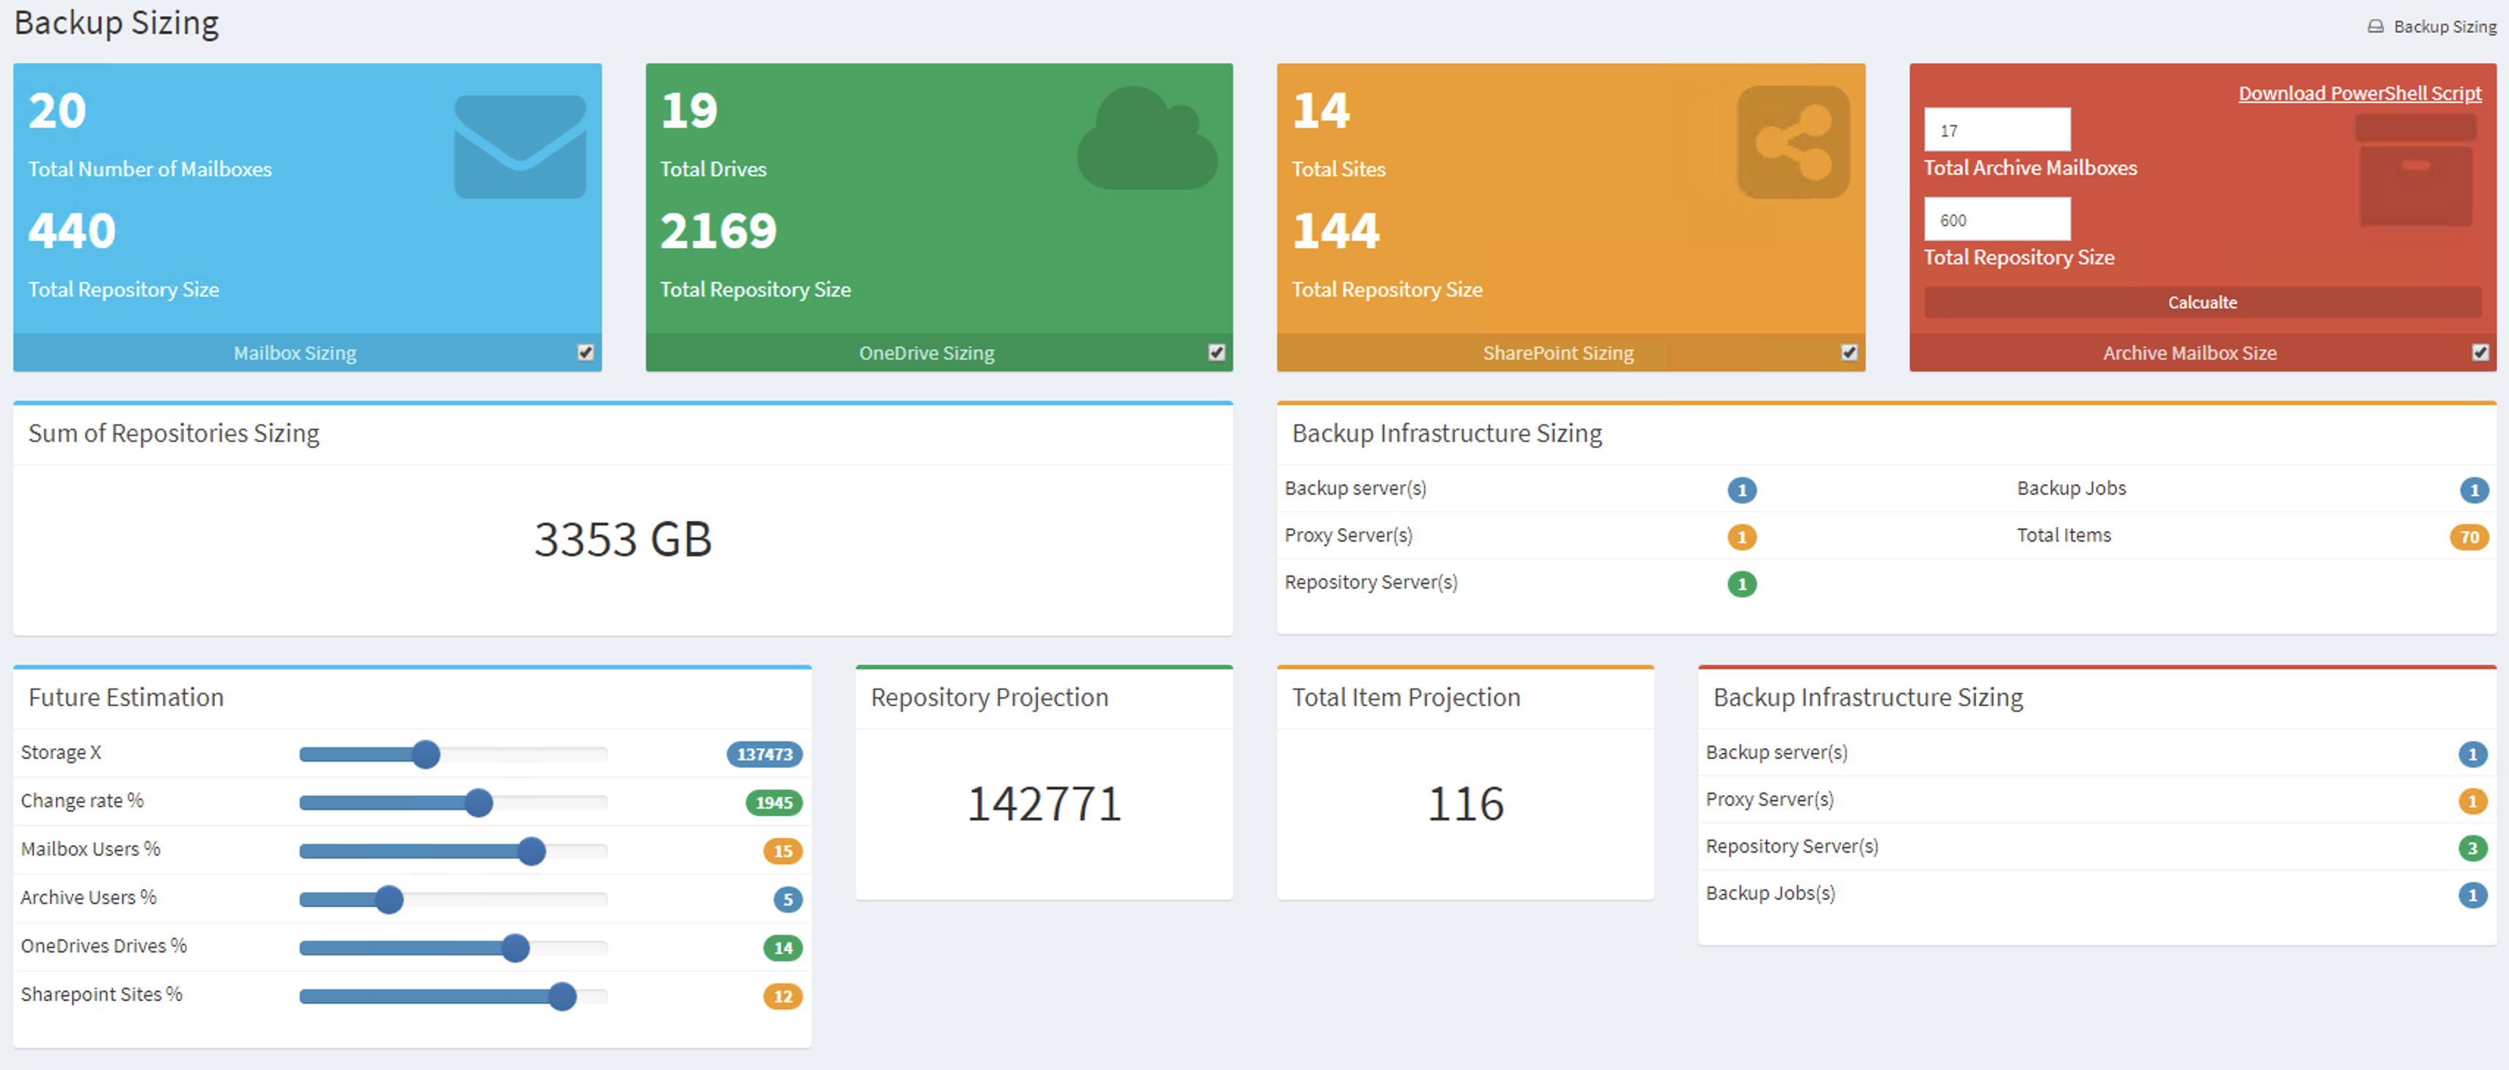The image size is (2509, 1070).
Task: Click the Total Archive Mailboxes input field
Action: pos(1997,129)
